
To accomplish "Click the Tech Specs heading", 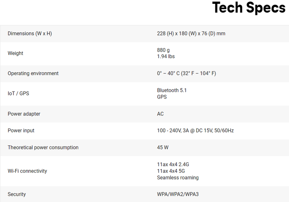I will click(249, 8).
